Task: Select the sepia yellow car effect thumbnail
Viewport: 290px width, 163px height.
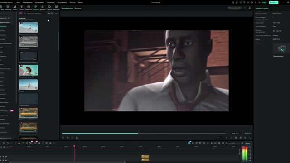Action: pos(28,127)
